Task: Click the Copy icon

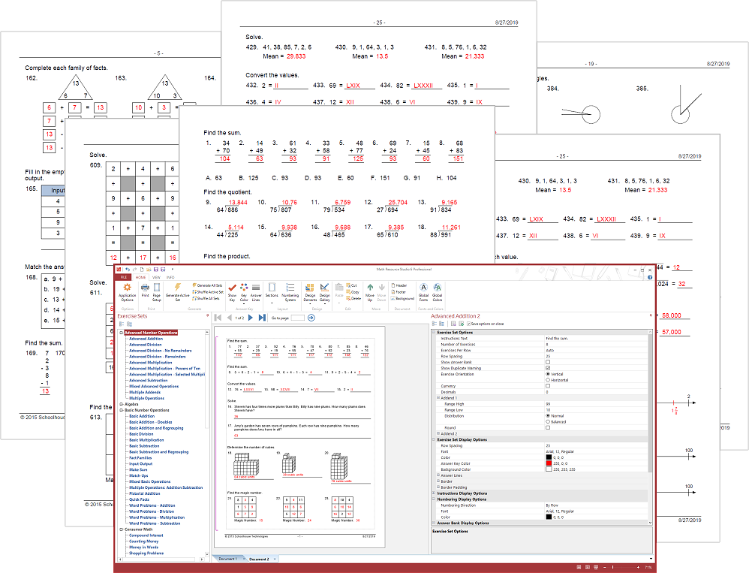Action: (353, 291)
